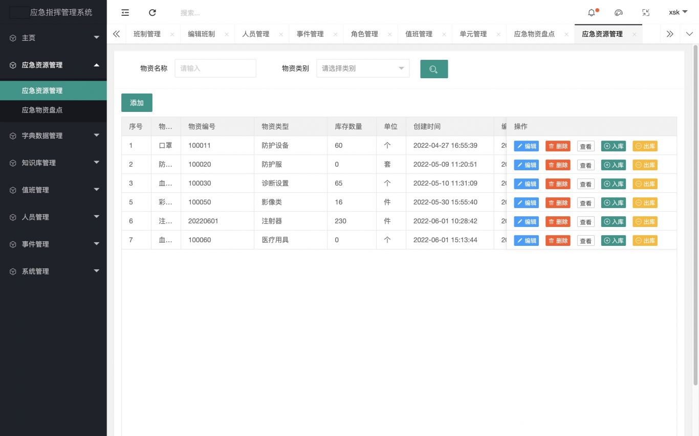Switch to the 事件管理 tab
This screenshot has height=436, width=699.
pos(310,34)
